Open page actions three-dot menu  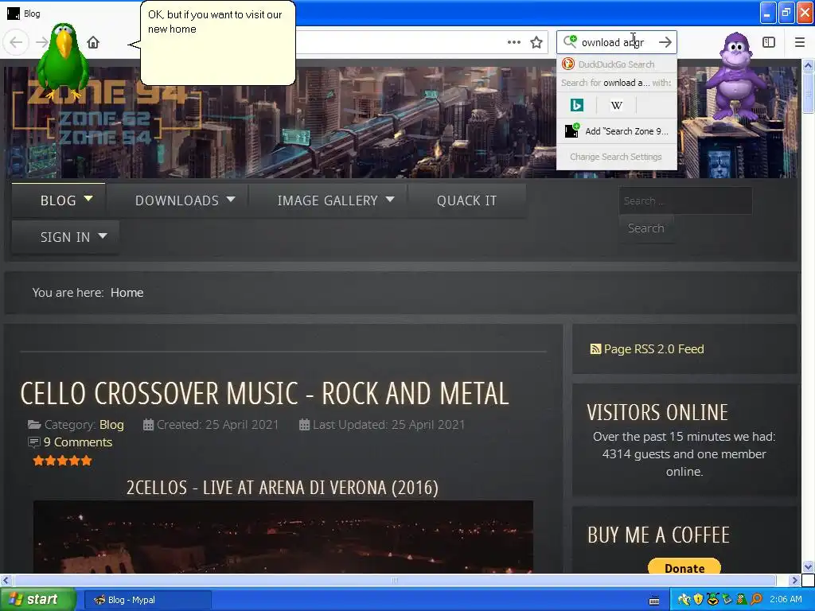[x=513, y=42]
